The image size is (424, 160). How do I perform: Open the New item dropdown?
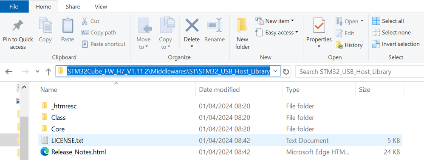click(x=275, y=21)
